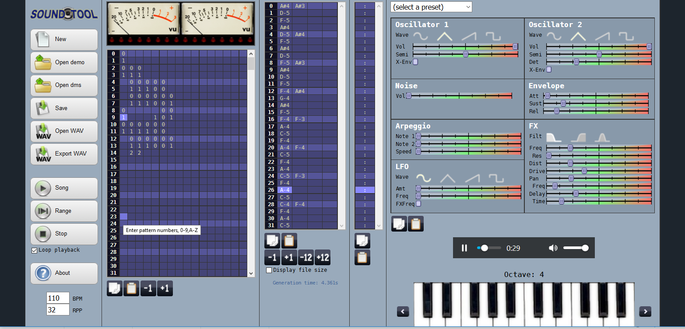Paste the instrument settings

(x=416, y=224)
